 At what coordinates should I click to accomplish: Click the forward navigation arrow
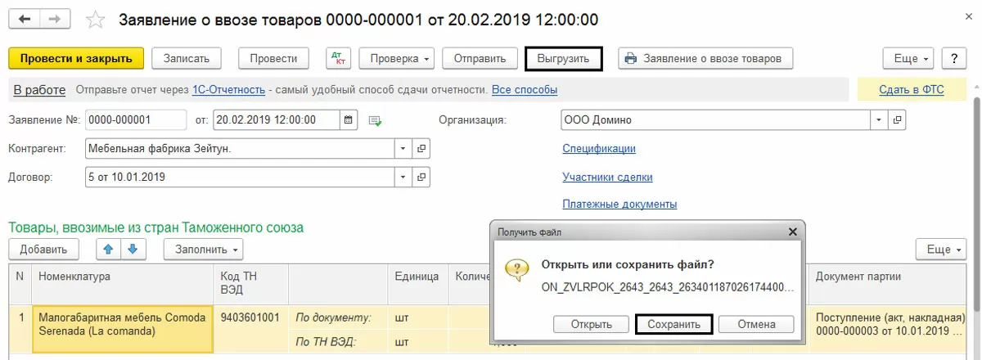[x=54, y=19]
